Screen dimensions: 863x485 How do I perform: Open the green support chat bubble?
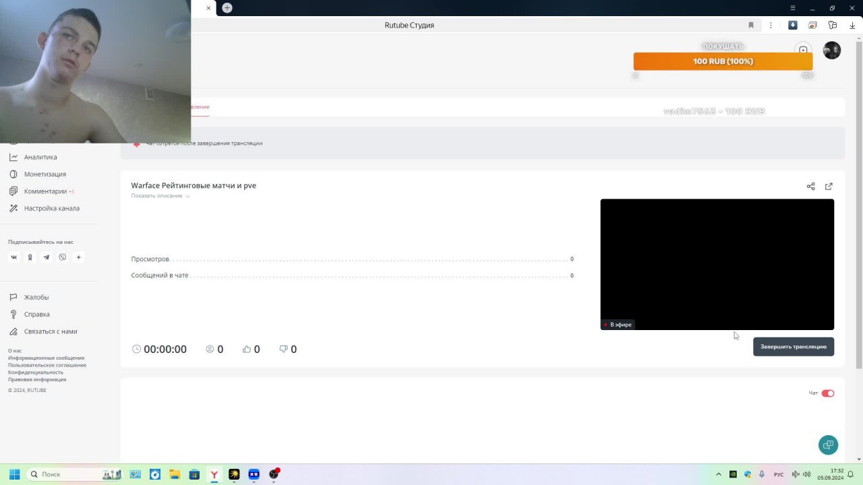coord(828,445)
